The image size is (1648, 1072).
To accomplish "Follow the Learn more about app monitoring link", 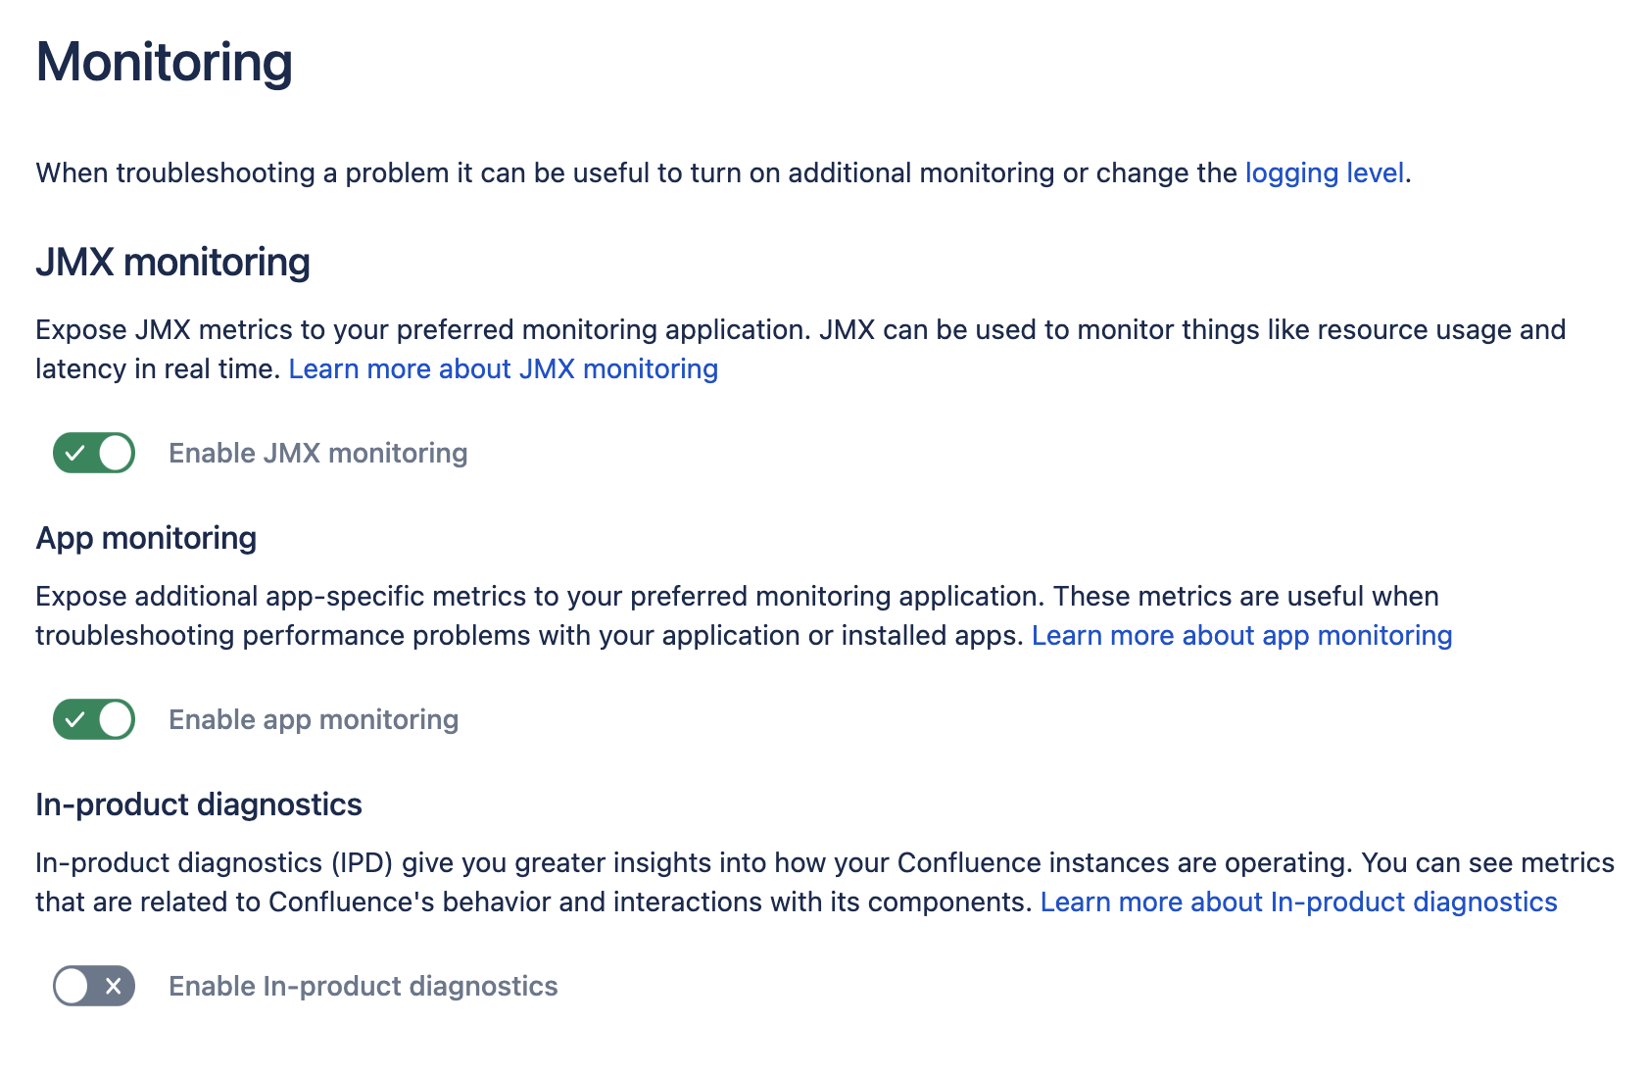I will tap(1241, 635).
